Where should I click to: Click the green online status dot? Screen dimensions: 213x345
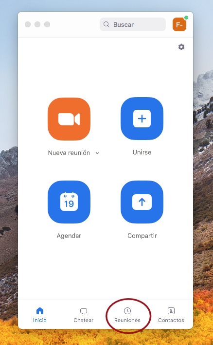pos(186,18)
